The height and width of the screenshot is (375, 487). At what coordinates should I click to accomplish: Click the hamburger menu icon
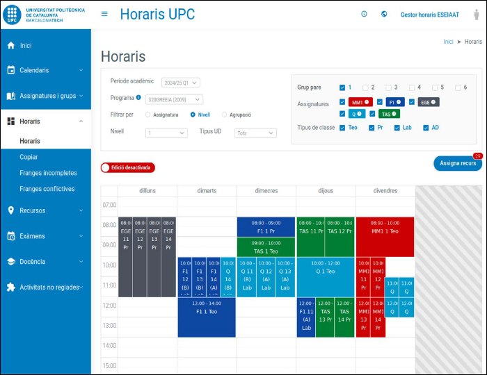(104, 14)
